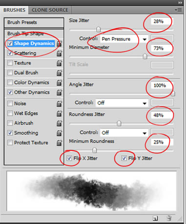Enable the Noise checkbox

point(10,103)
